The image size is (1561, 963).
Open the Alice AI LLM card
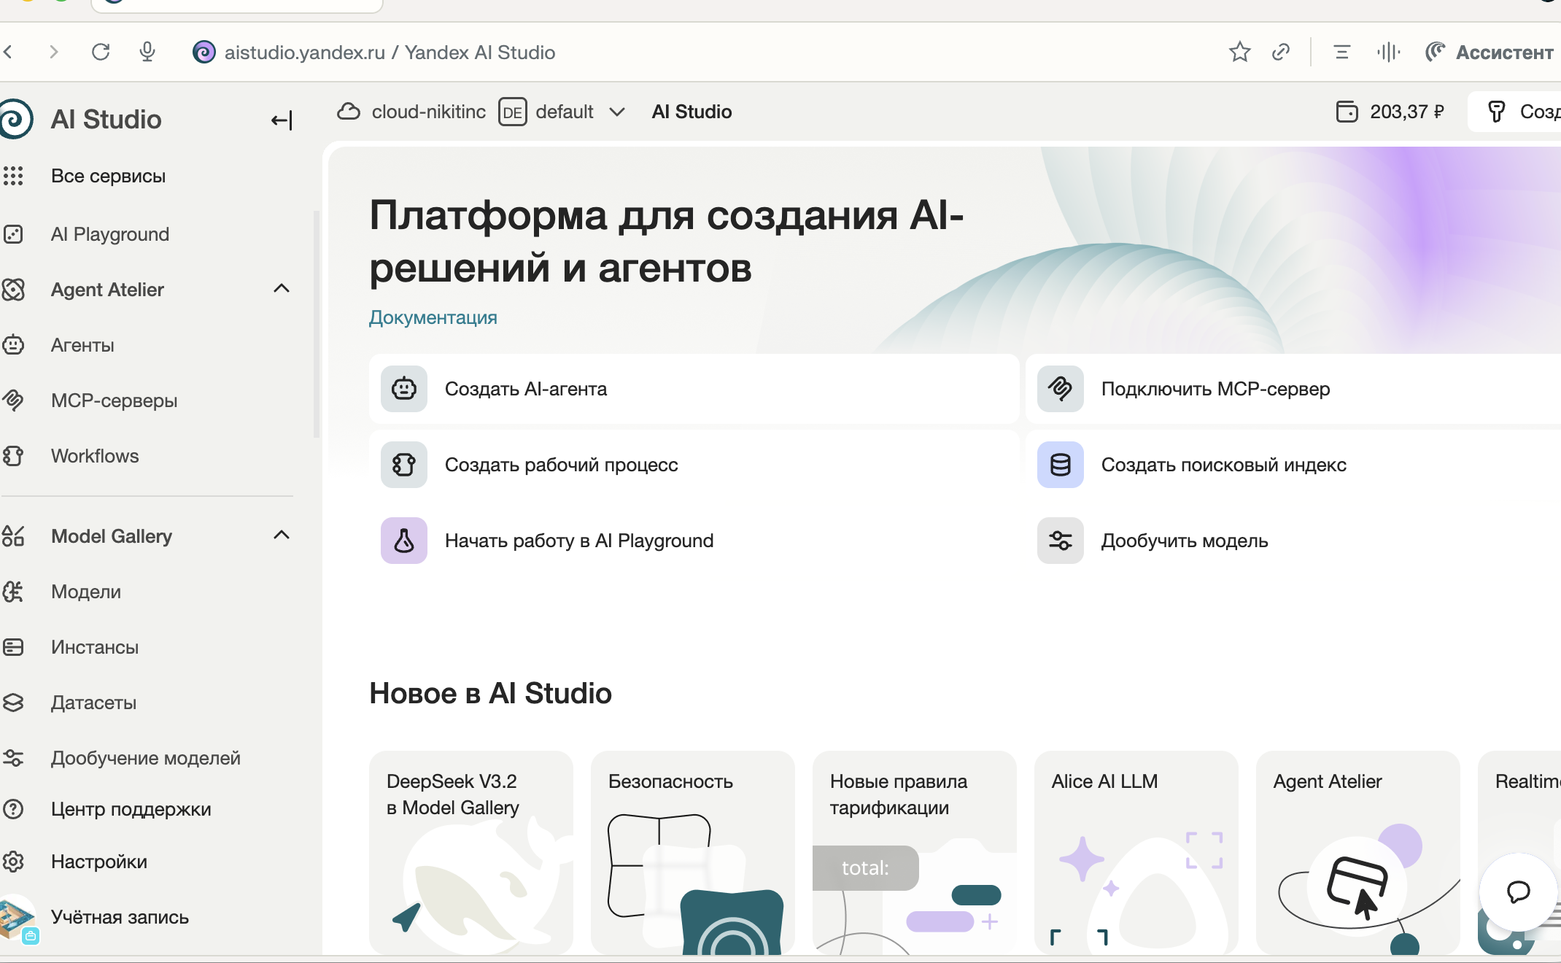click(x=1136, y=852)
